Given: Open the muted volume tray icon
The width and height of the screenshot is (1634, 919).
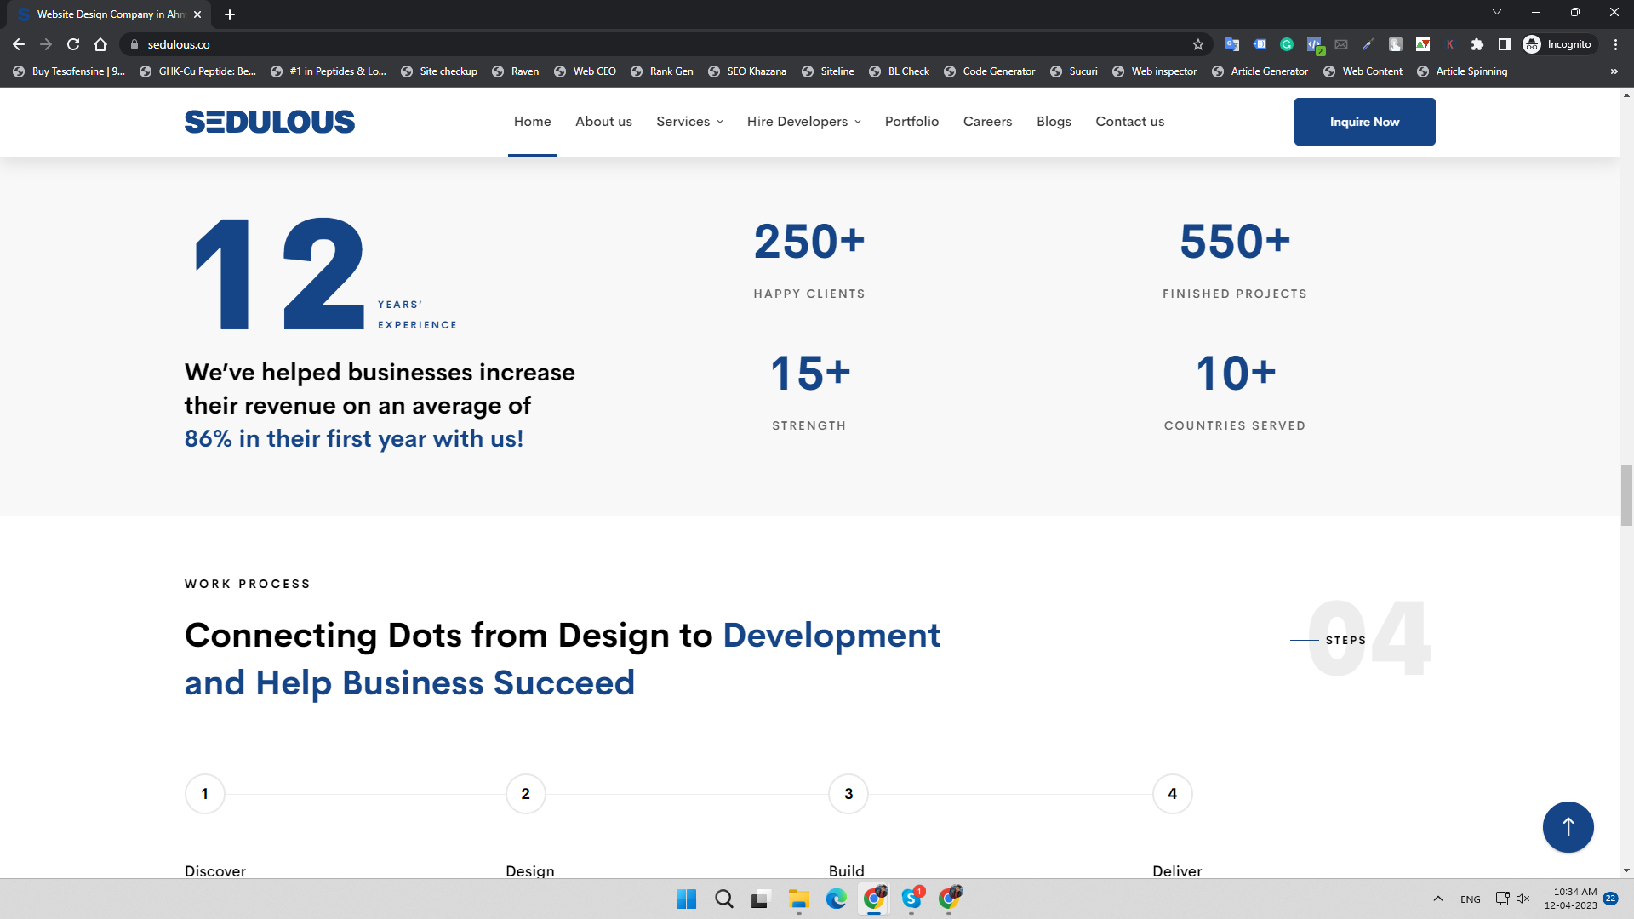Looking at the screenshot, I should 1523,899.
